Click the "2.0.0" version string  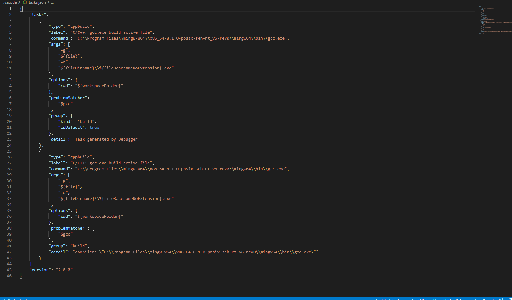point(64,270)
